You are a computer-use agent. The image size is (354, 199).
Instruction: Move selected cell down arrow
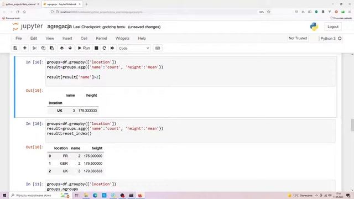point(70,48)
